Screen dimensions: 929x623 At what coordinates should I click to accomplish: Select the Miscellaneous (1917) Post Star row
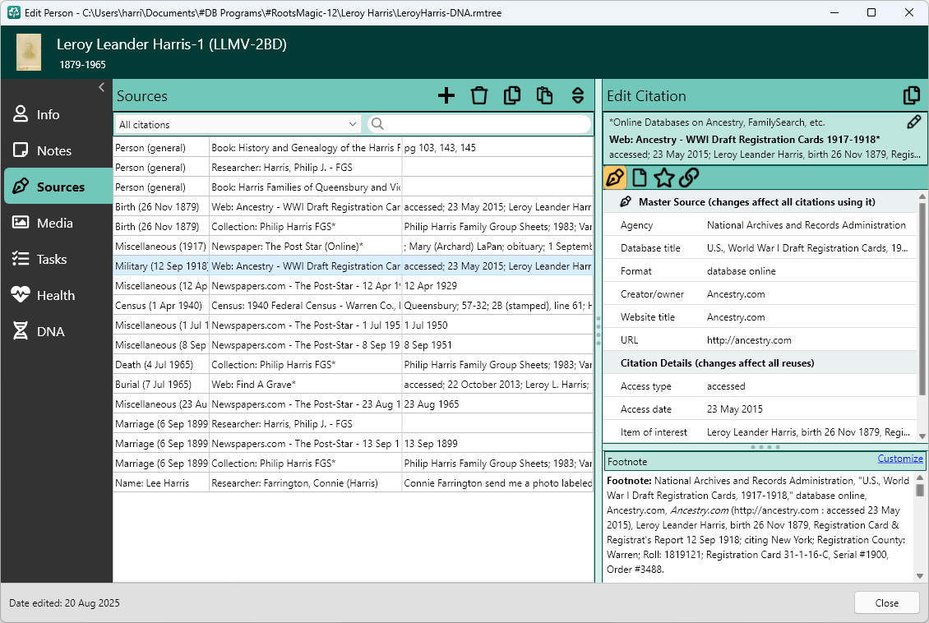pos(354,247)
